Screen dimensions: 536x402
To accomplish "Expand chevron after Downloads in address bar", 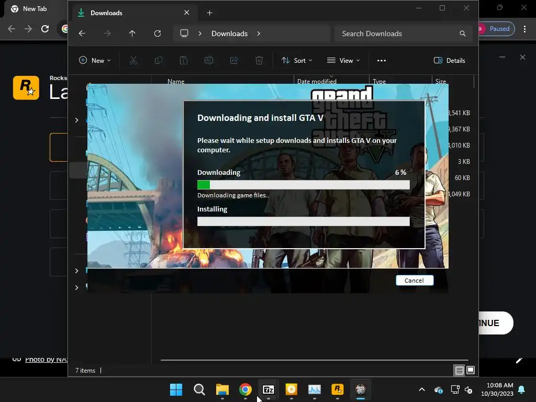I will click(x=259, y=33).
